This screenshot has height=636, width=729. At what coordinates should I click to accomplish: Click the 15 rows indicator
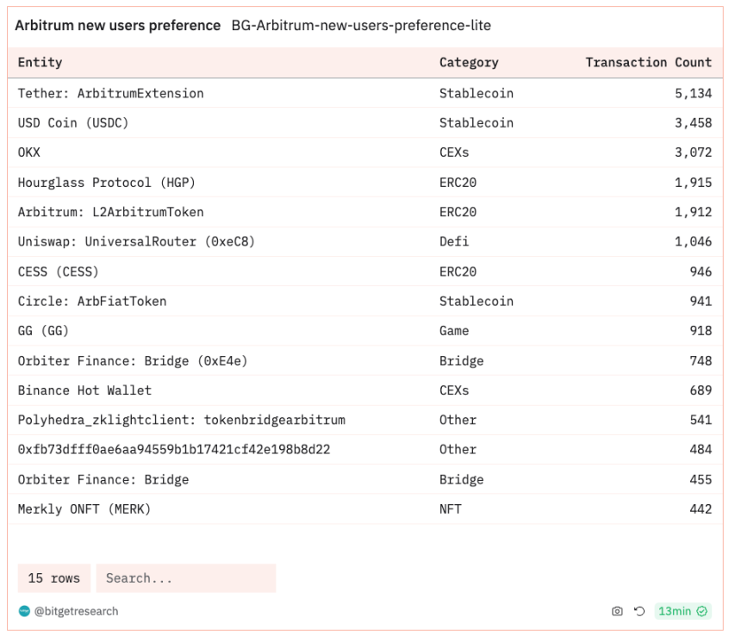pyautogui.click(x=54, y=578)
